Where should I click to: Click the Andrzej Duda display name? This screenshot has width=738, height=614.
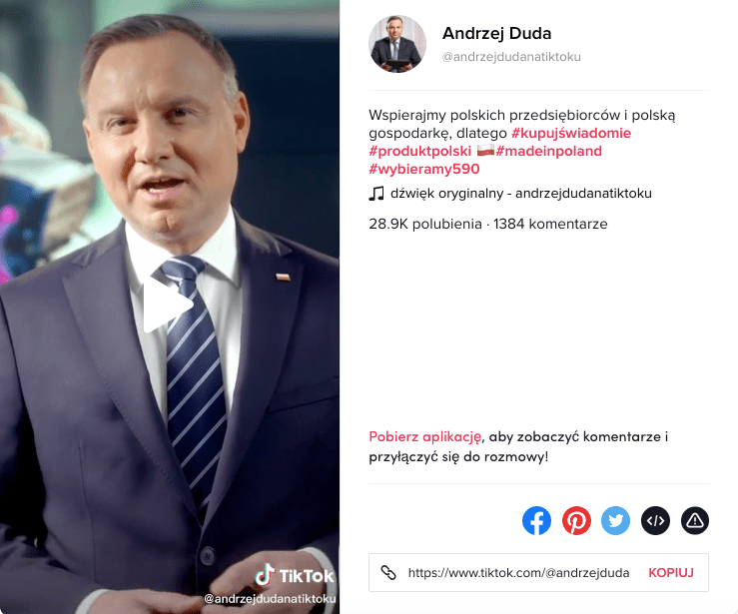click(x=496, y=33)
